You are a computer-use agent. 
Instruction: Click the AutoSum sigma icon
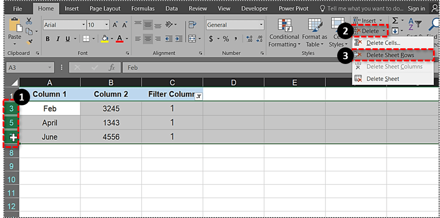coord(395,20)
